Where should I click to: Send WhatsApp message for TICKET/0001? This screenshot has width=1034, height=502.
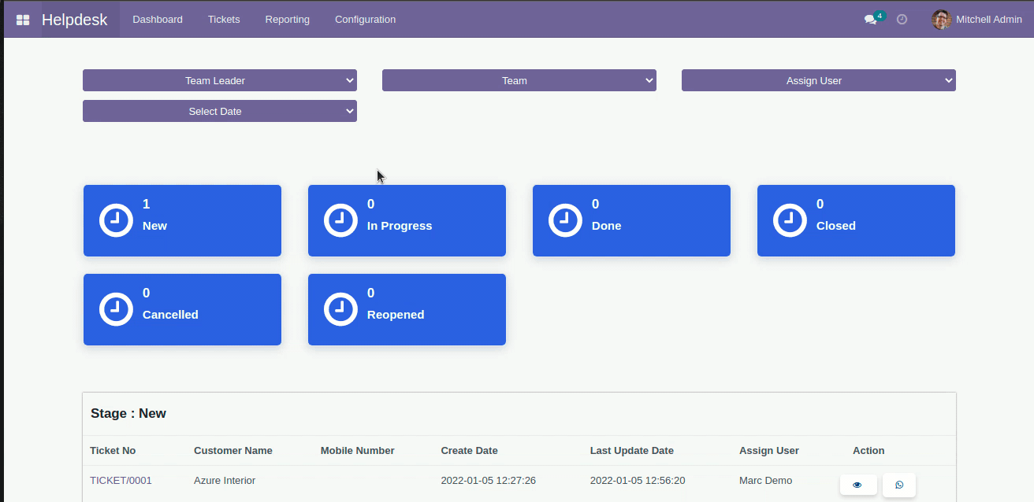point(899,485)
